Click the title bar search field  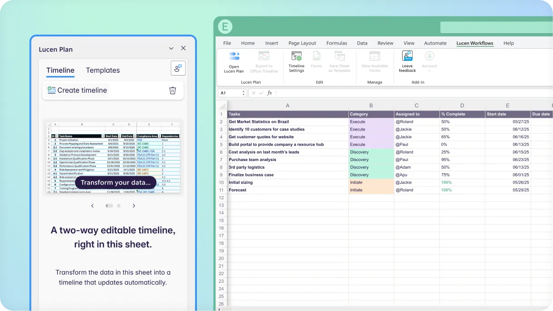497,27
